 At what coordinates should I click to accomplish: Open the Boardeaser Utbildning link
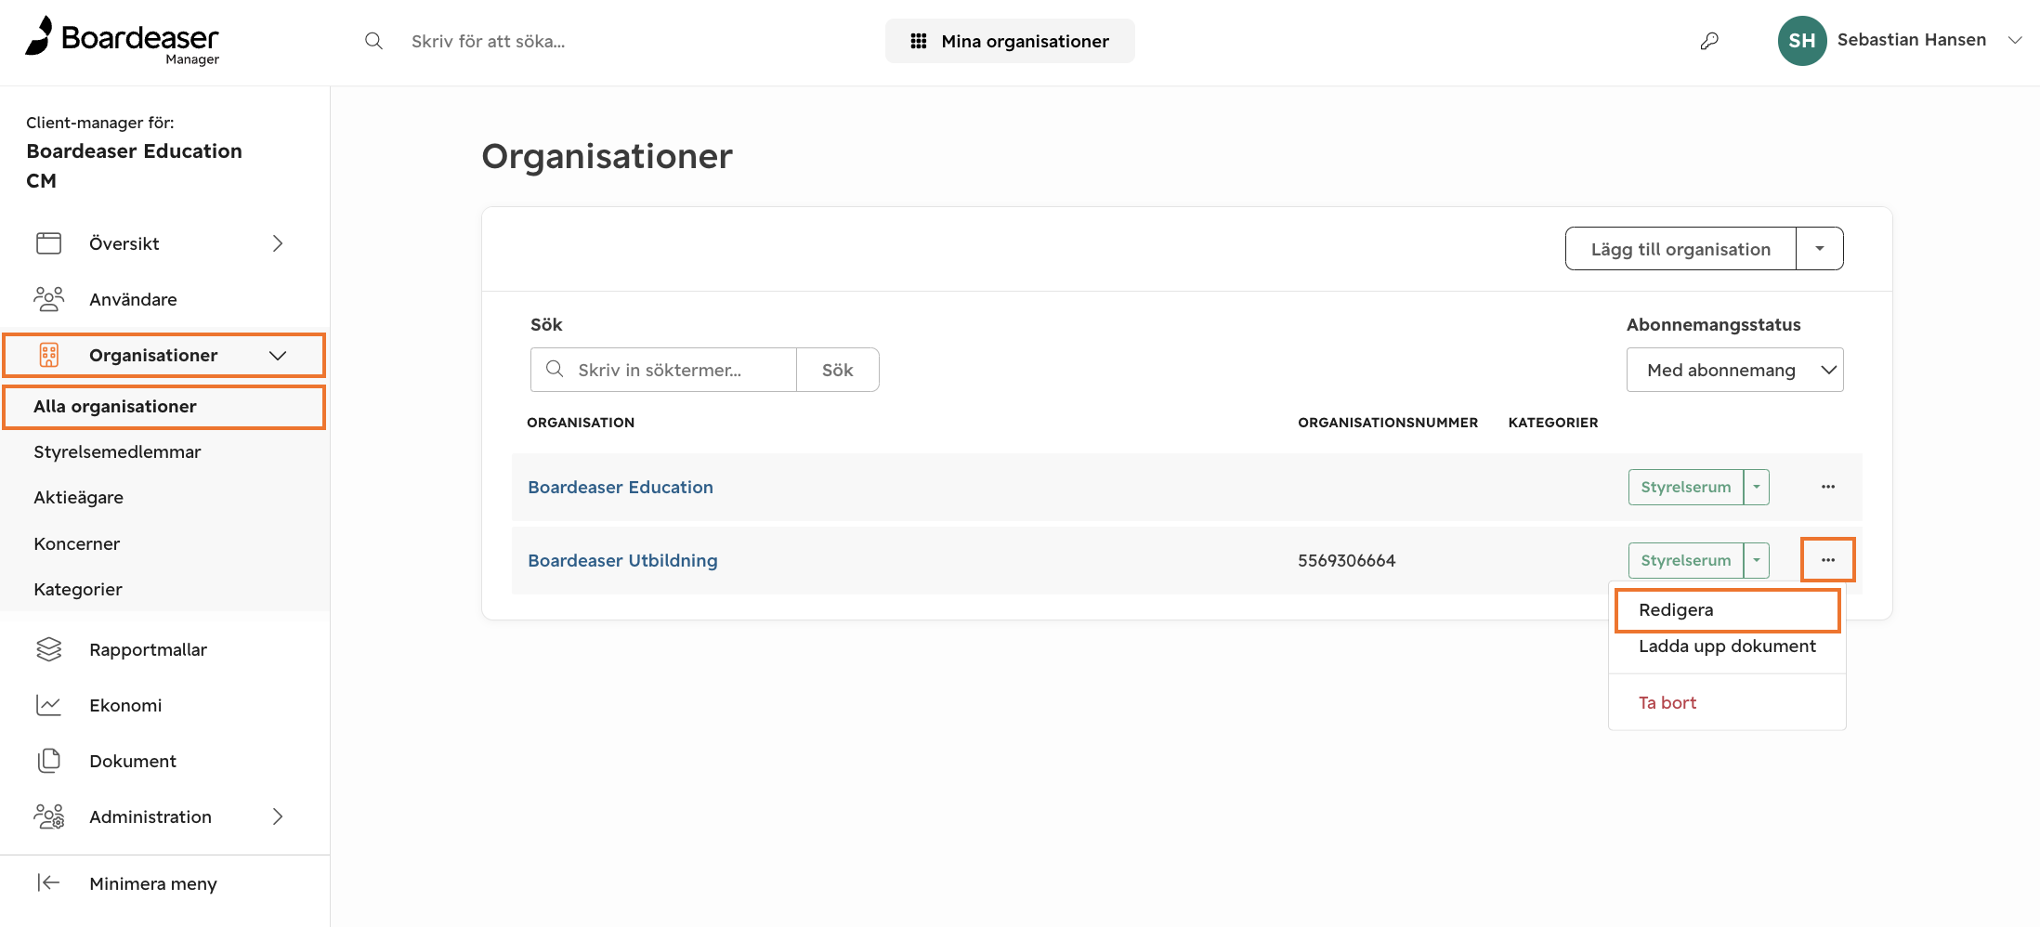(622, 560)
